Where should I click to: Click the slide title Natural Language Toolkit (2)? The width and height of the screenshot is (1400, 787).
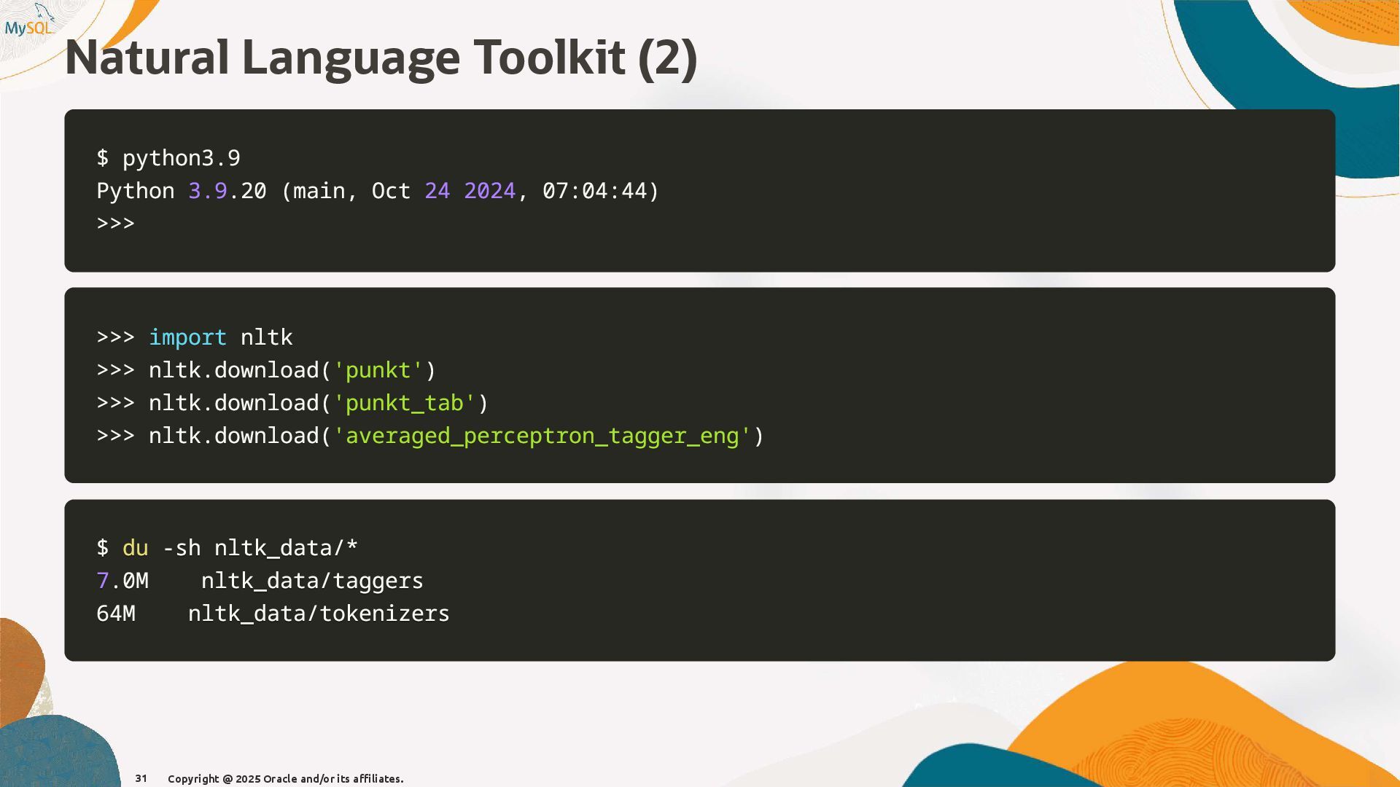[x=381, y=58]
